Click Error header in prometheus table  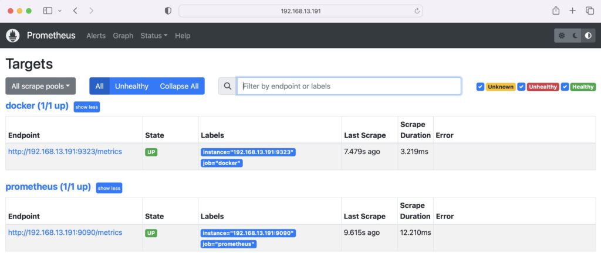pos(445,216)
